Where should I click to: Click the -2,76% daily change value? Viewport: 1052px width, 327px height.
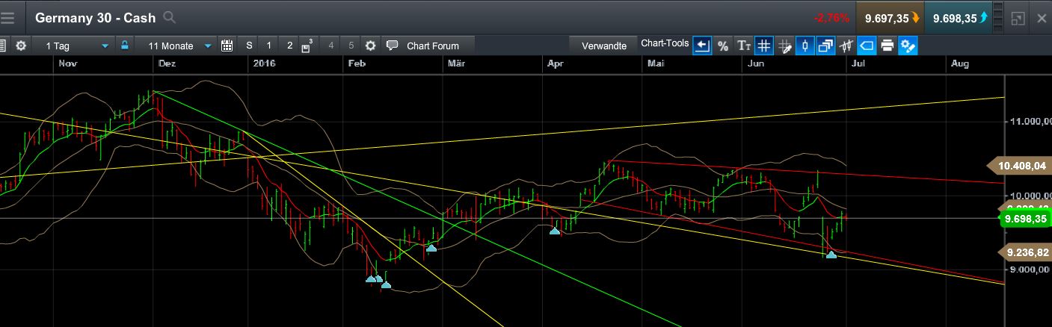(832, 18)
